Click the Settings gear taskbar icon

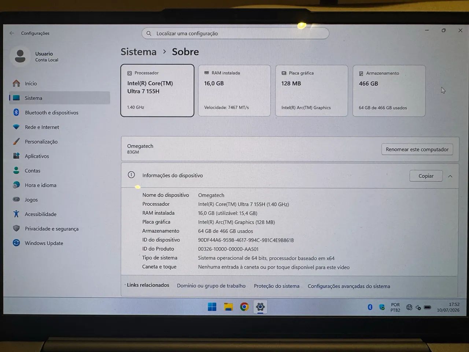click(261, 307)
